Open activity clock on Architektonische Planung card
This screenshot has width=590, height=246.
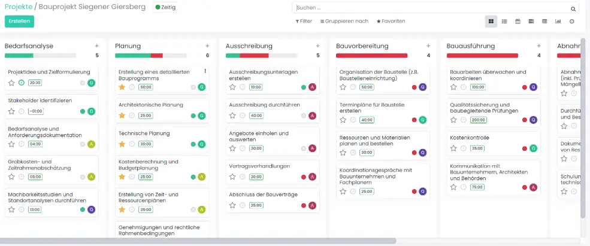132,116
